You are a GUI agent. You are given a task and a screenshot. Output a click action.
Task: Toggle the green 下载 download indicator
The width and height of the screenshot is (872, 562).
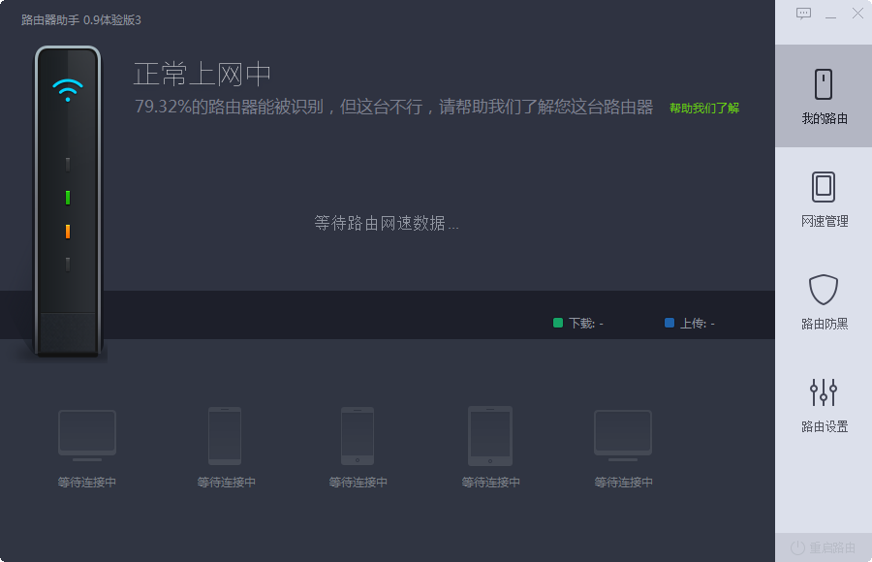pyautogui.click(x=558, y=324)
